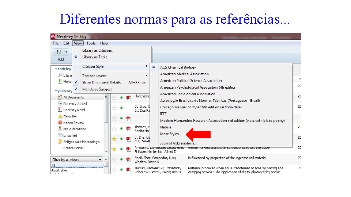The image size is (351, 197).
Task: Click the Add document toolbar icon
Action: (59, 52)
